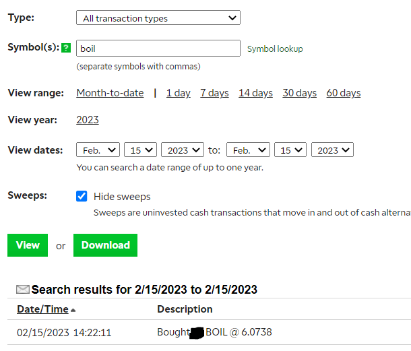Viewport: 411px width, 351px height.
Task: Click the 02/15/2023 14:22:11 date cell
Action: (x=64, y=333)
